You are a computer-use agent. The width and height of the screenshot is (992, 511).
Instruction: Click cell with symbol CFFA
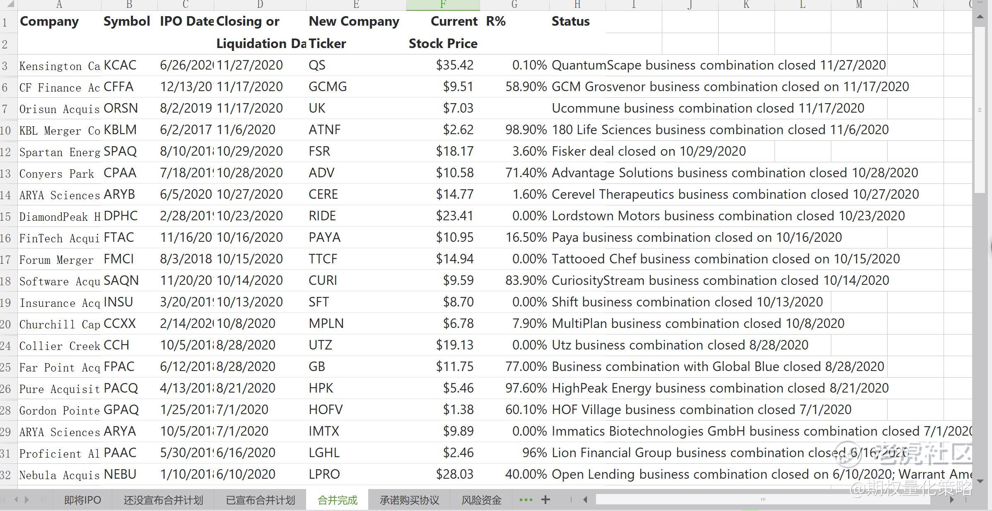click(x=129, y=87)
